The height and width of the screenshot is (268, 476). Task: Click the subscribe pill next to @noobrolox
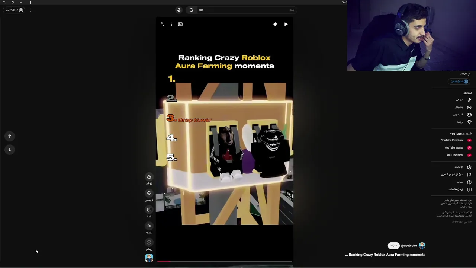(393, 246)
